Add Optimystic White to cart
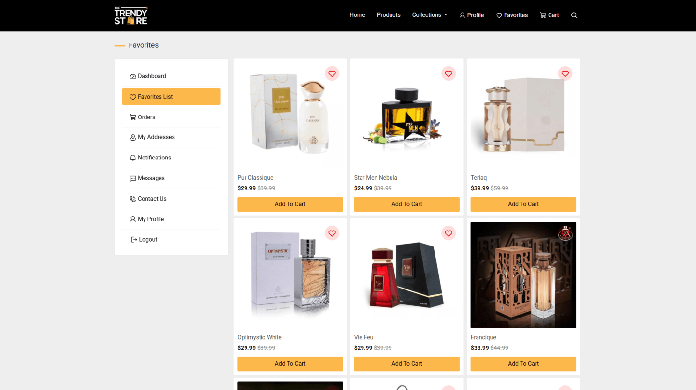696x390 pixels. pos(290,364)
